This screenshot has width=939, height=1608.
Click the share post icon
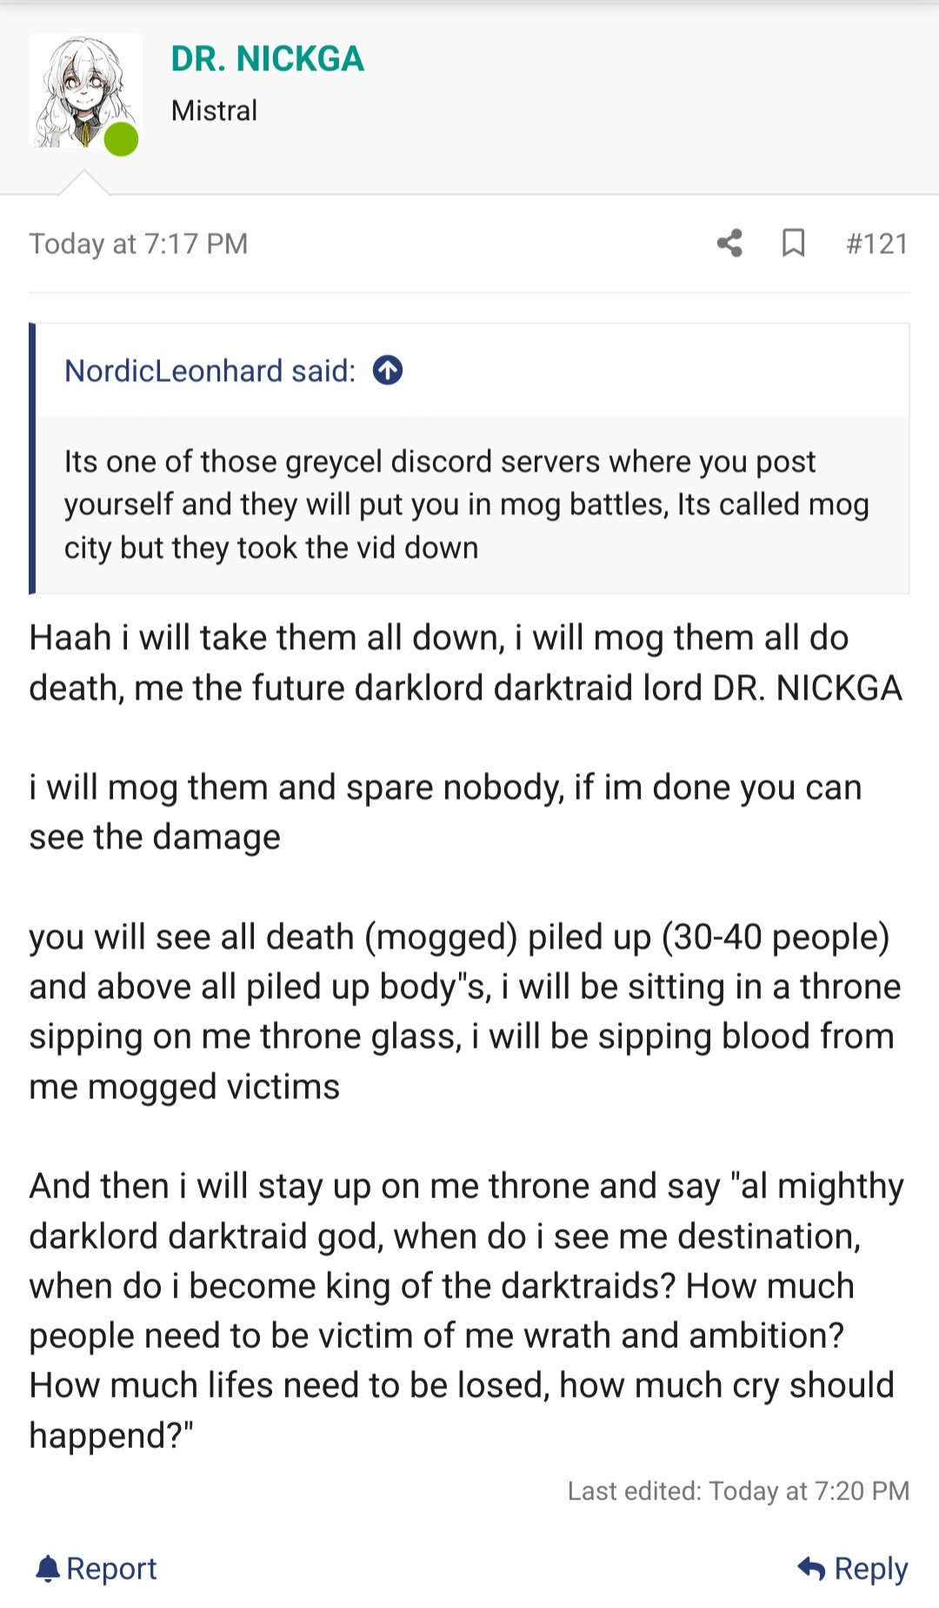coord(729,243)
